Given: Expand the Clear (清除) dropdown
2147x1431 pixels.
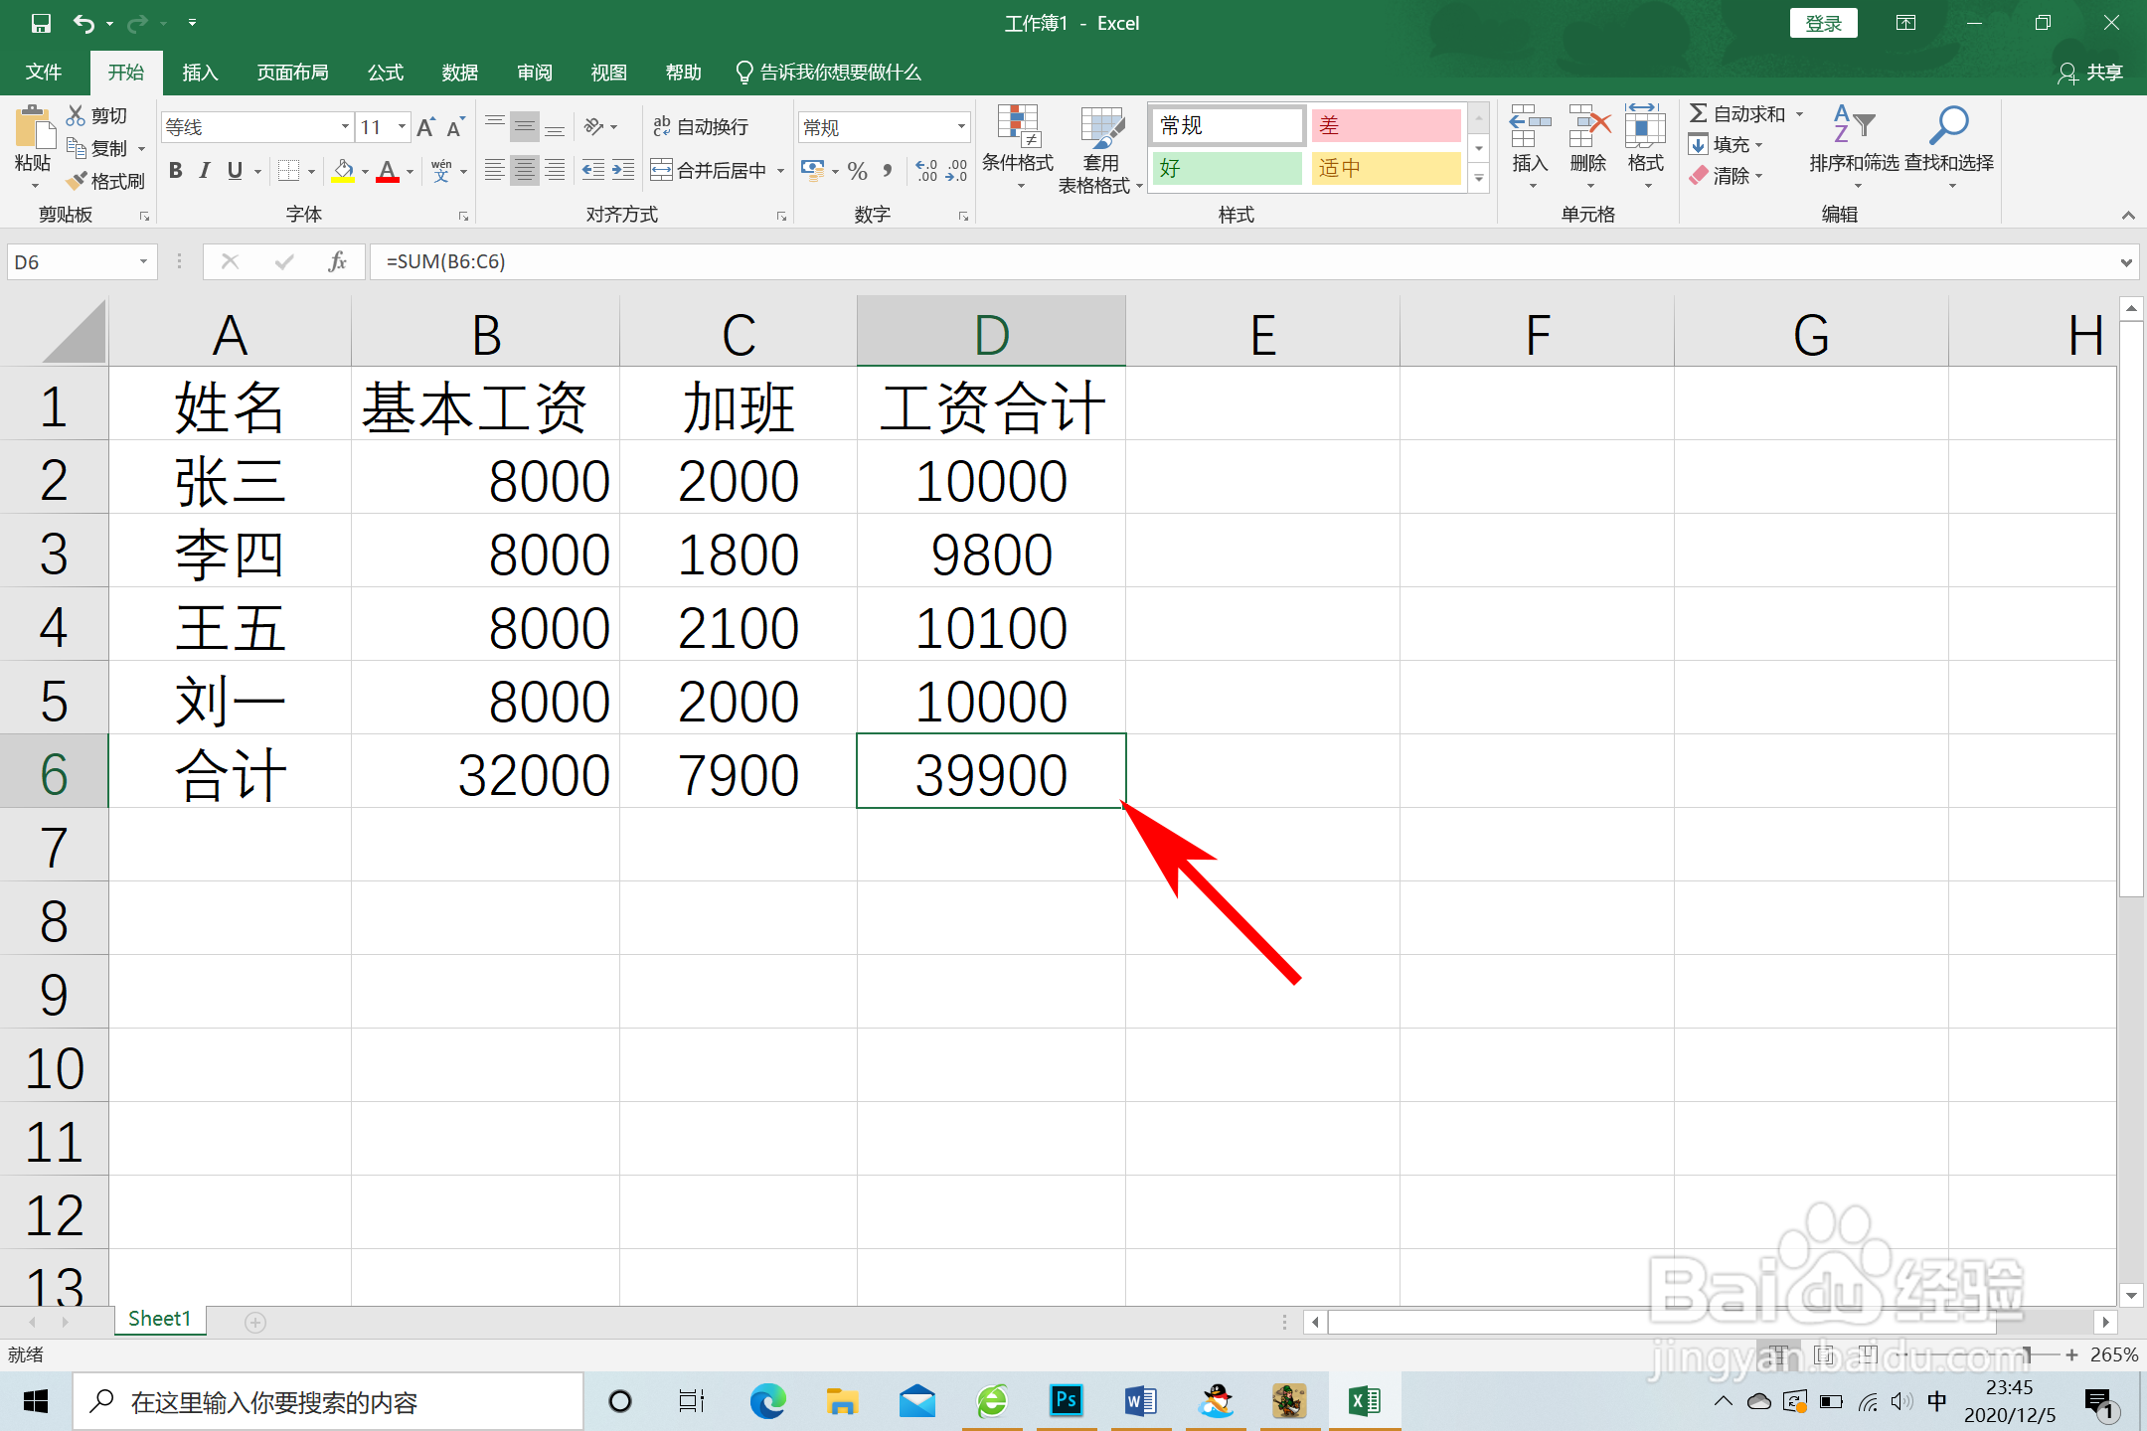Looking at the screenshot, I should [1759, 176].
